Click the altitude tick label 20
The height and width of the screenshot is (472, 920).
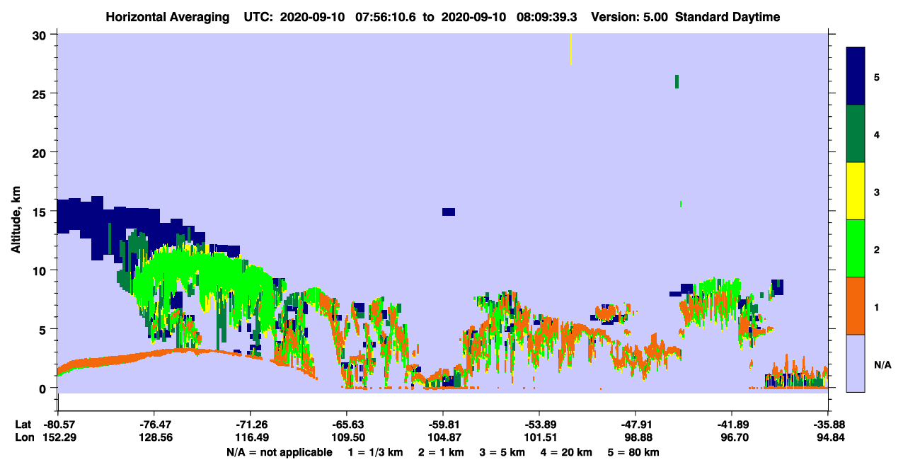tap(41, 153)
